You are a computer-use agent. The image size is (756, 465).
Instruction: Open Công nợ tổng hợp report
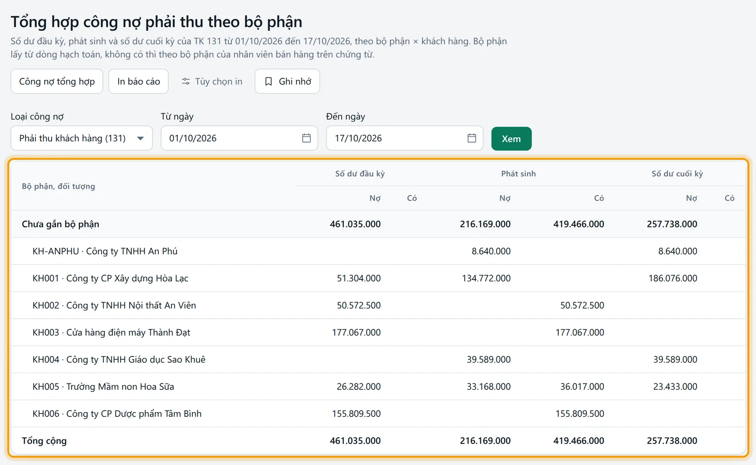coord(57,81)
